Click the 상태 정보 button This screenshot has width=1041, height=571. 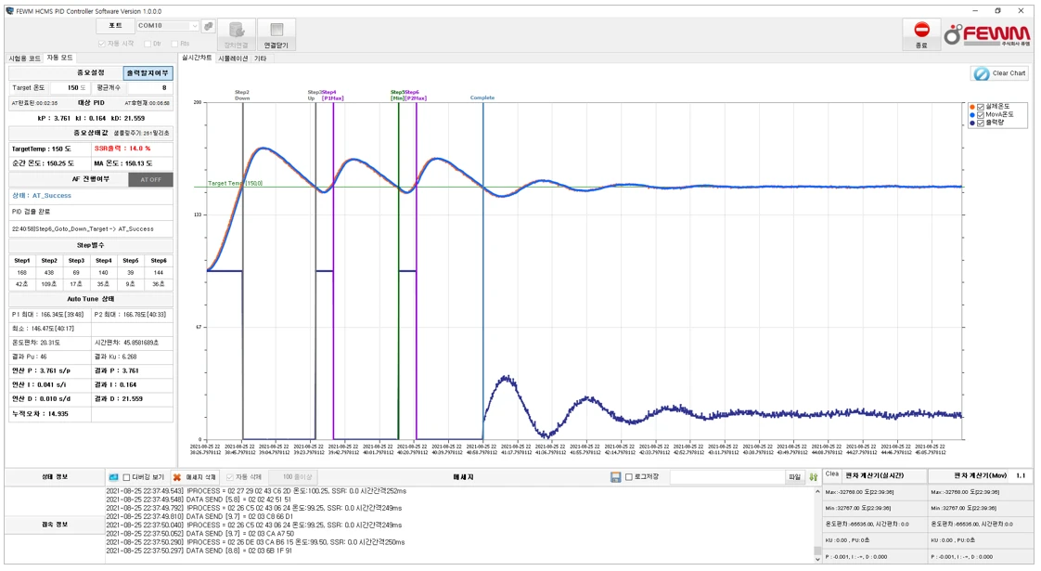point(55,477)
